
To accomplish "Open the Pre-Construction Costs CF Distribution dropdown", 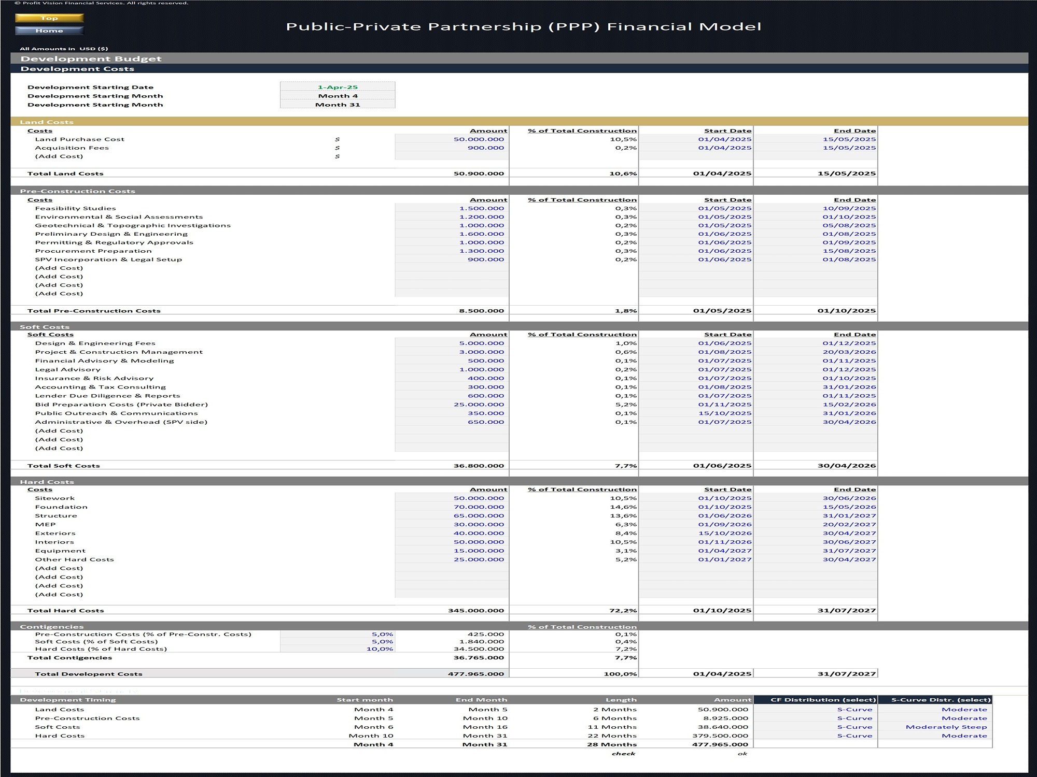I will 815,718.
